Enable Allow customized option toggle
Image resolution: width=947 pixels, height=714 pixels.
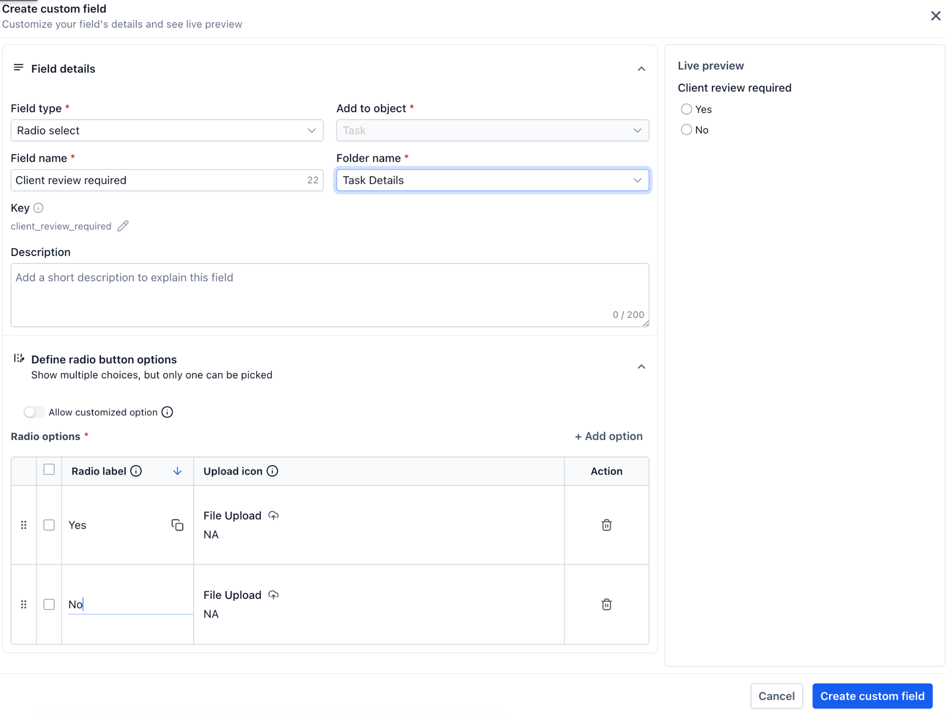(x=34, y=412)
